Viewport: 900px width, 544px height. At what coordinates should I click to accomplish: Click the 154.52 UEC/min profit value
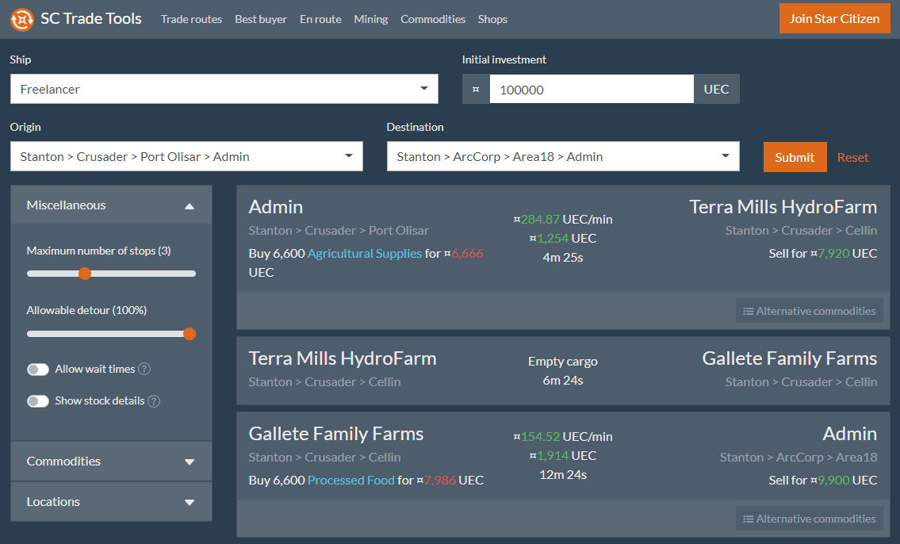point(562,437)
